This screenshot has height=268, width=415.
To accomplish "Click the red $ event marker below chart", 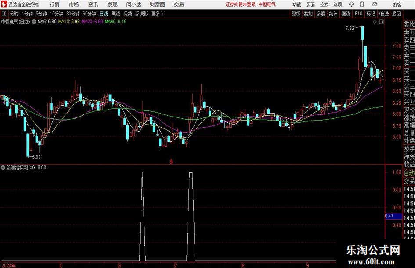I will click(172, 162).
